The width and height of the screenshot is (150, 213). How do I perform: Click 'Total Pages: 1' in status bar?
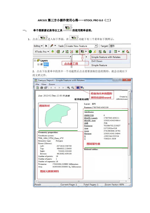91,184
